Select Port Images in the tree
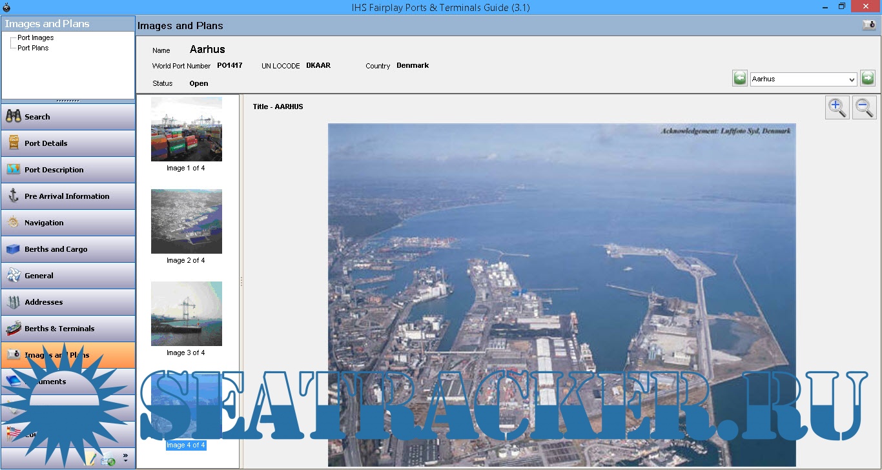 [36, 38]
